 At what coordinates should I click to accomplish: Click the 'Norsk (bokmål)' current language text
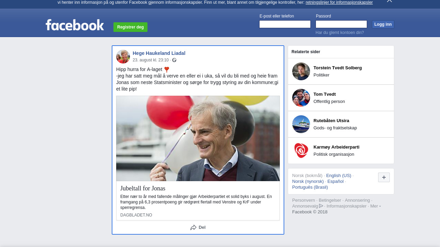coord(307,176)
